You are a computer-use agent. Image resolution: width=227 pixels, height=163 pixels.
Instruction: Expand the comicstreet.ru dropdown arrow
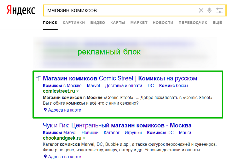[x=78, y=91]
